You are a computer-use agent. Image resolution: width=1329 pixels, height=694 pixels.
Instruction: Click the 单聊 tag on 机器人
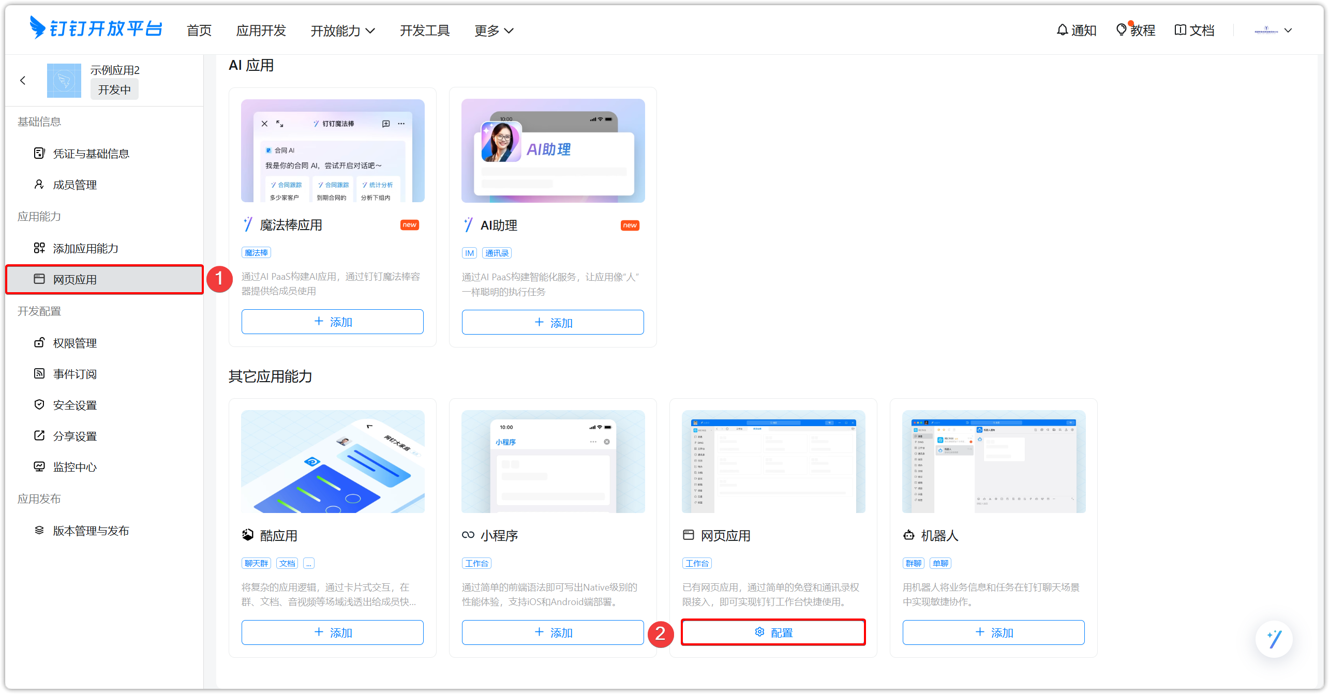click(940, 563)
